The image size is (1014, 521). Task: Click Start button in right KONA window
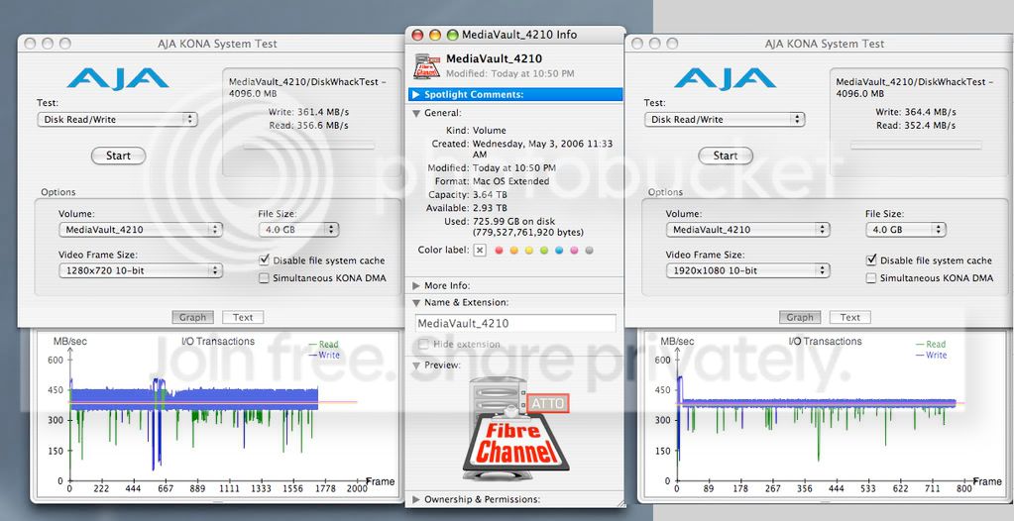(x=726, y=156)
